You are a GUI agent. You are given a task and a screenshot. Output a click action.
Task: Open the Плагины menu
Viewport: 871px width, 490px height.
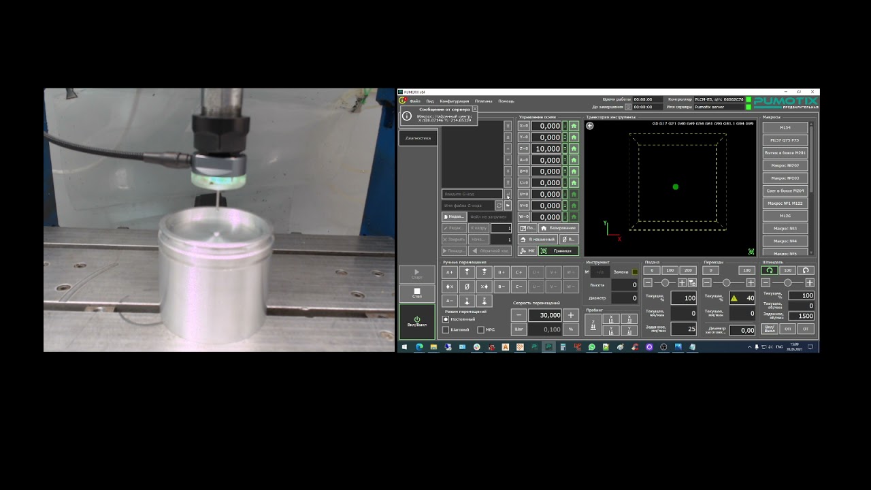(483, 101)
